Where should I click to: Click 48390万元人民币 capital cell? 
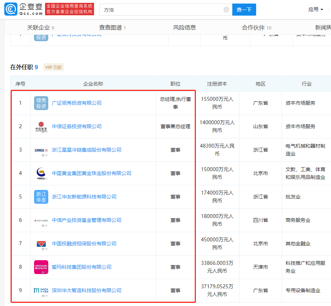217,150
